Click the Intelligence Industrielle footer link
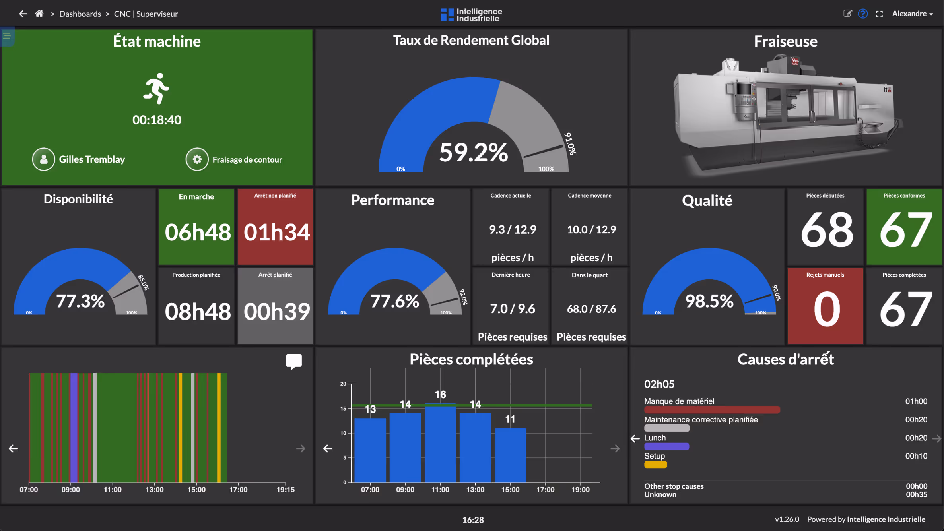 pyautogui.click(x=886, y=519)
